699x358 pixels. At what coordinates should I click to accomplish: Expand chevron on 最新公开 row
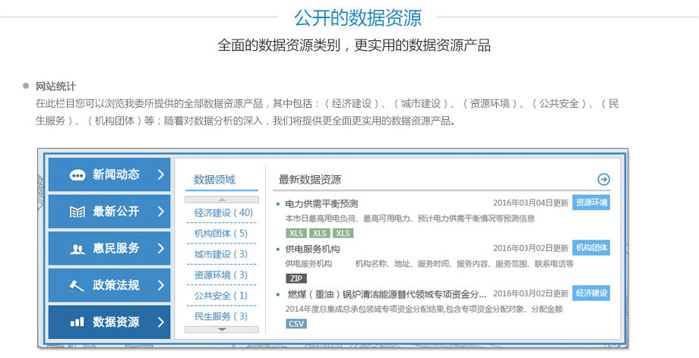pyautogui.click(x=161, y=212)
